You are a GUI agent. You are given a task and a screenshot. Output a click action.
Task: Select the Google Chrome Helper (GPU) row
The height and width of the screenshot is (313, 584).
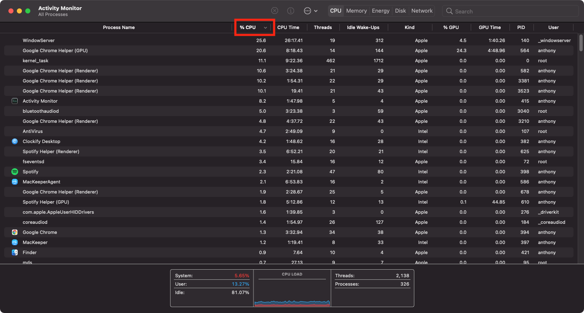(289, 50)
